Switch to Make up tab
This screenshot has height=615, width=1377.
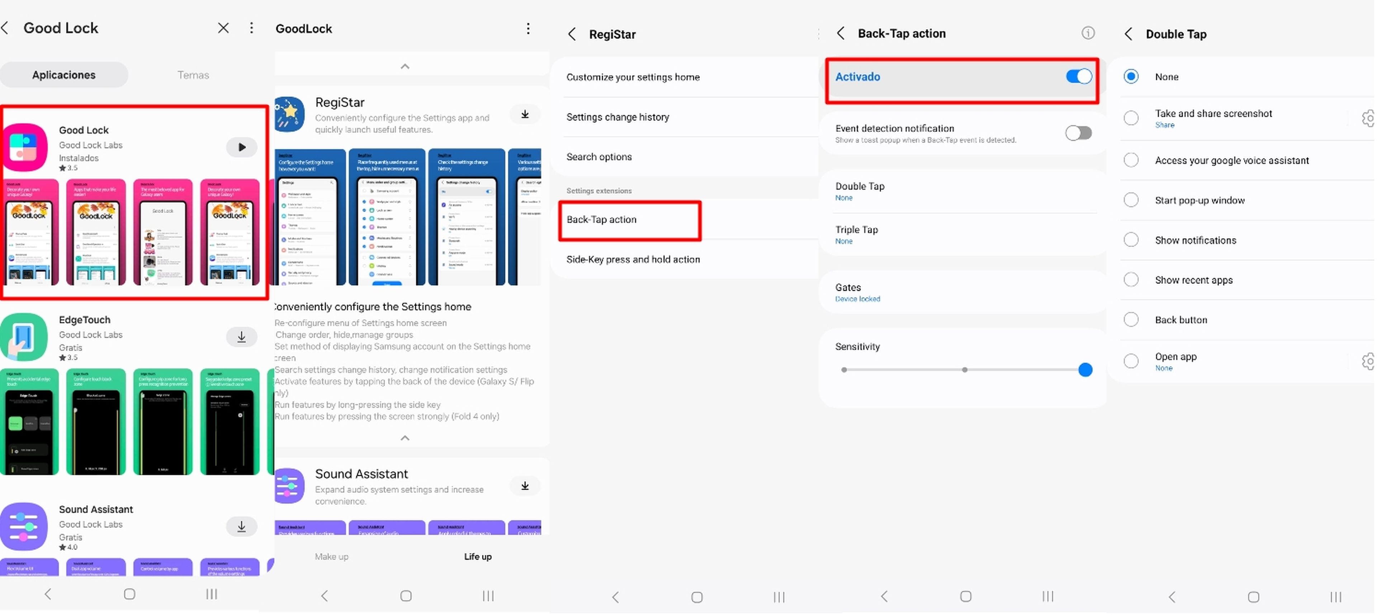pyautogui.click(x=331, y=557)
